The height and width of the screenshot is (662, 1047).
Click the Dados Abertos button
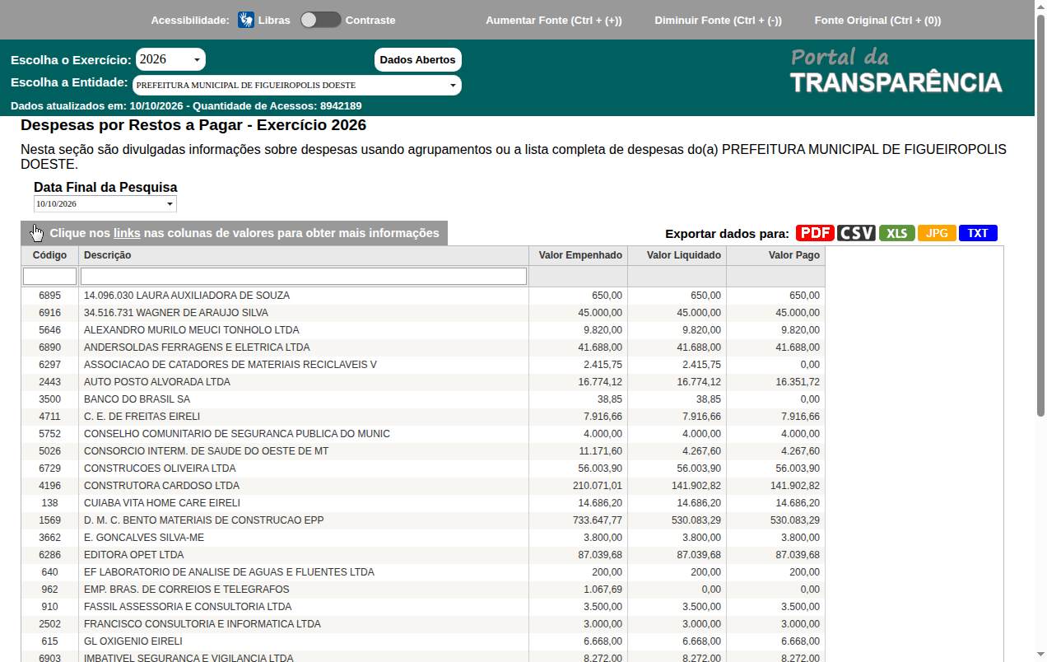click(418, 59)
